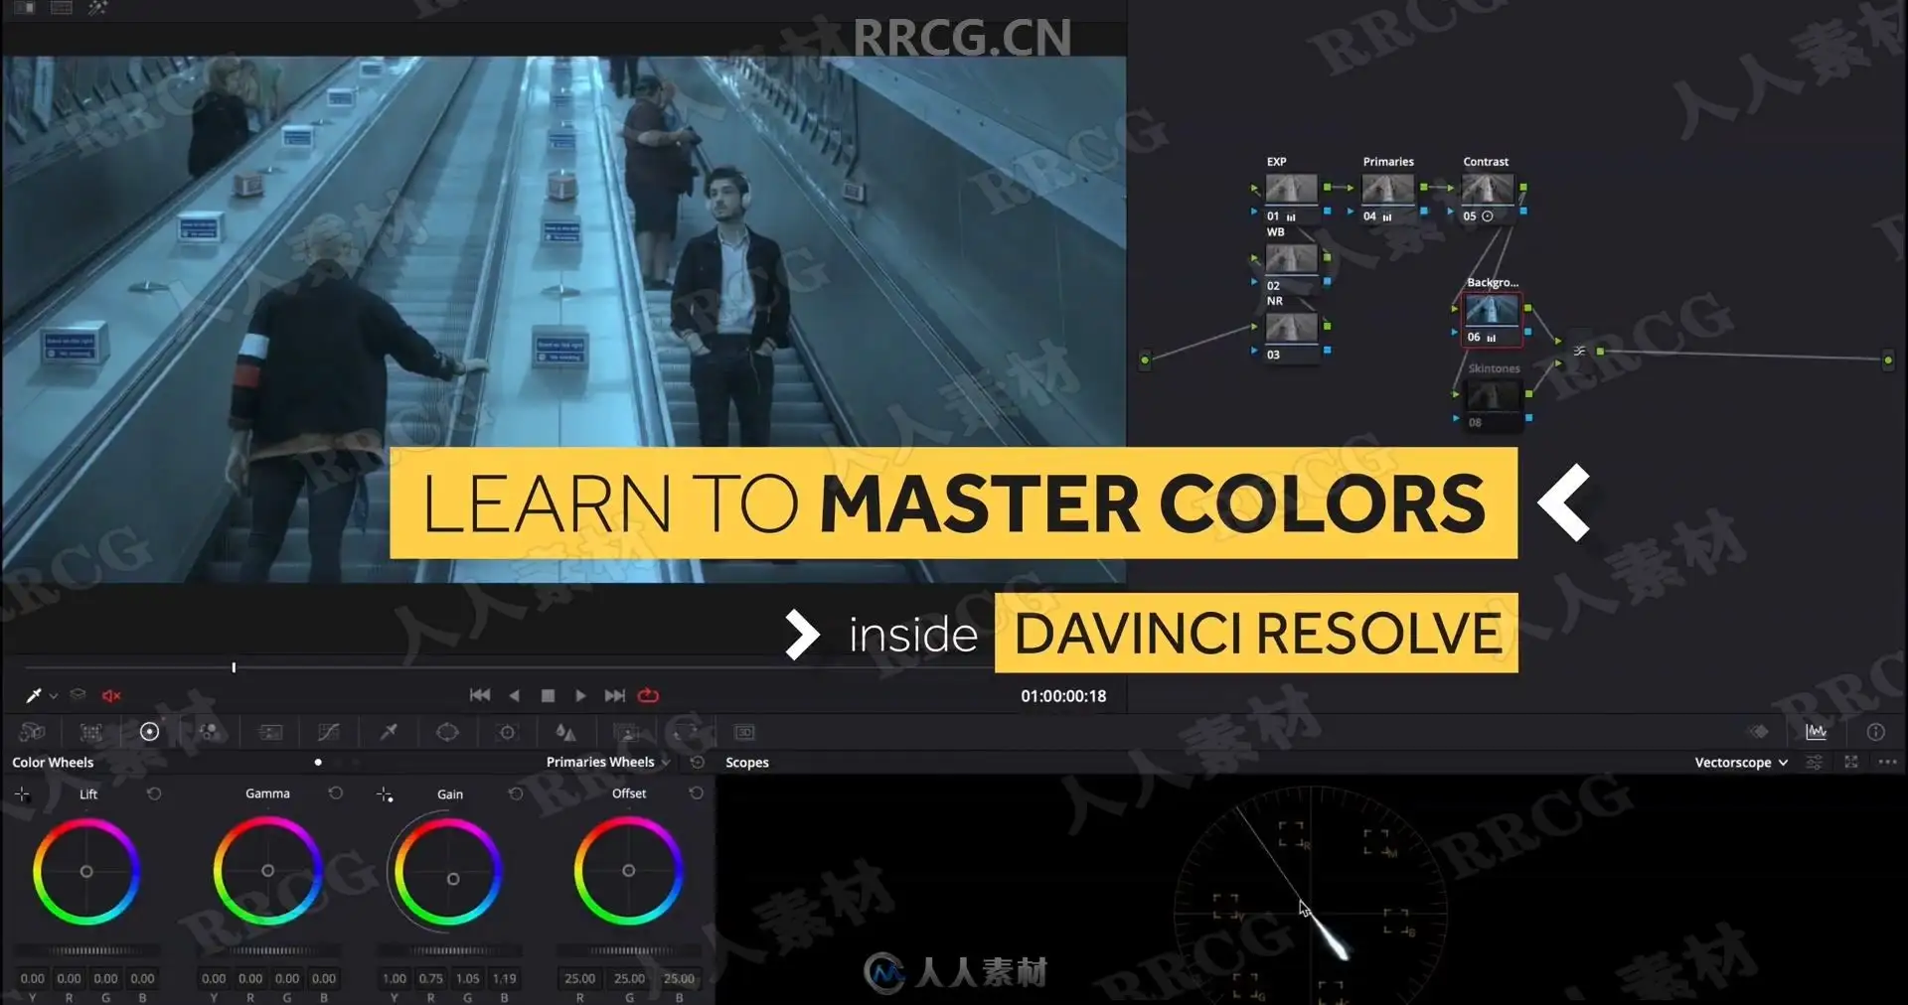Click the Gain red value 0.75
Image resolution: width=1908 pixels, height=1005 pixels.
[x=431, y=978]
